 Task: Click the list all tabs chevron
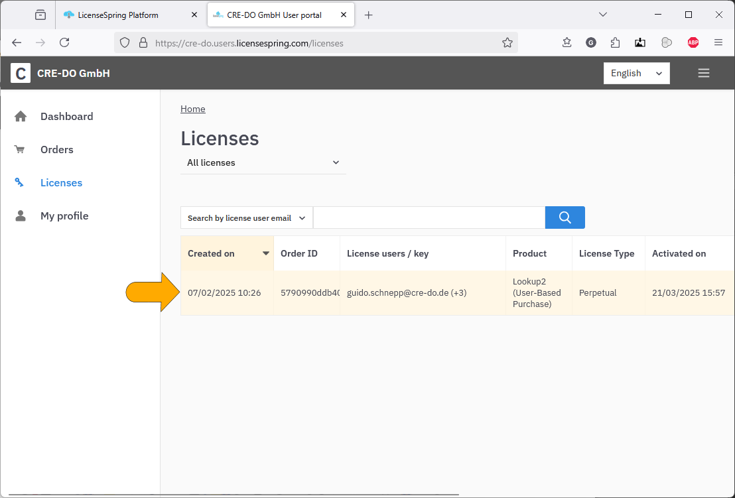[603, 15]
